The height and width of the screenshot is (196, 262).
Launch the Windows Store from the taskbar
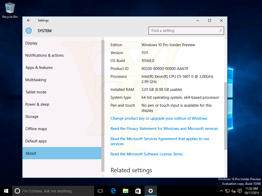click(138, 191)
